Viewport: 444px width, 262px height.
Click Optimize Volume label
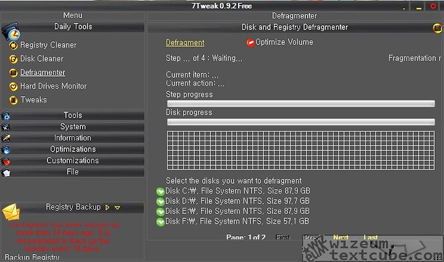[284, 42]
